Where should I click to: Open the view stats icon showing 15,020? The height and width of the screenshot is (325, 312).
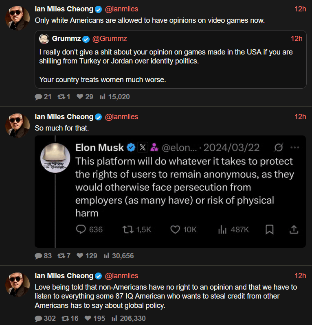click(x=103, y=97)
